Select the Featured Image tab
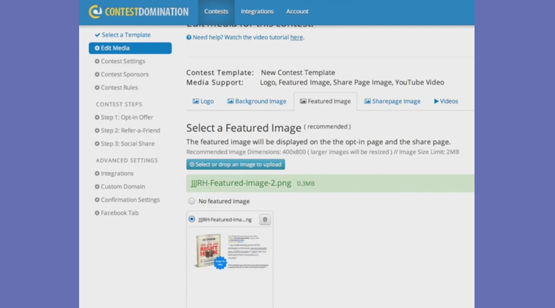This screenshot has height=308, width=555. pos(325,101)
